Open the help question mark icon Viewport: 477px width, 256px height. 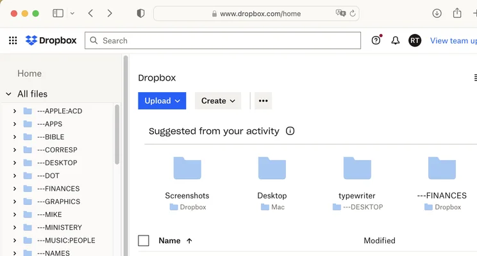pyautogui.click(x=376, y=40)
